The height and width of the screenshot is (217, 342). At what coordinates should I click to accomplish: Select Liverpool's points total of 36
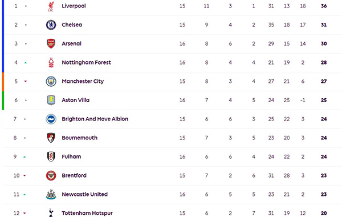pos(324,6)
